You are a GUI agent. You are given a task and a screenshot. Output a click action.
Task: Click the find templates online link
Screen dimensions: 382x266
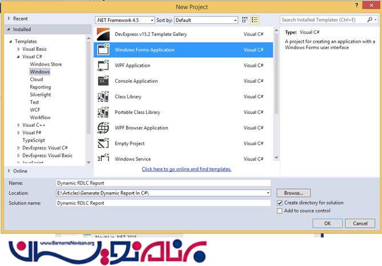pyautogui.click(x=187, y=169)
